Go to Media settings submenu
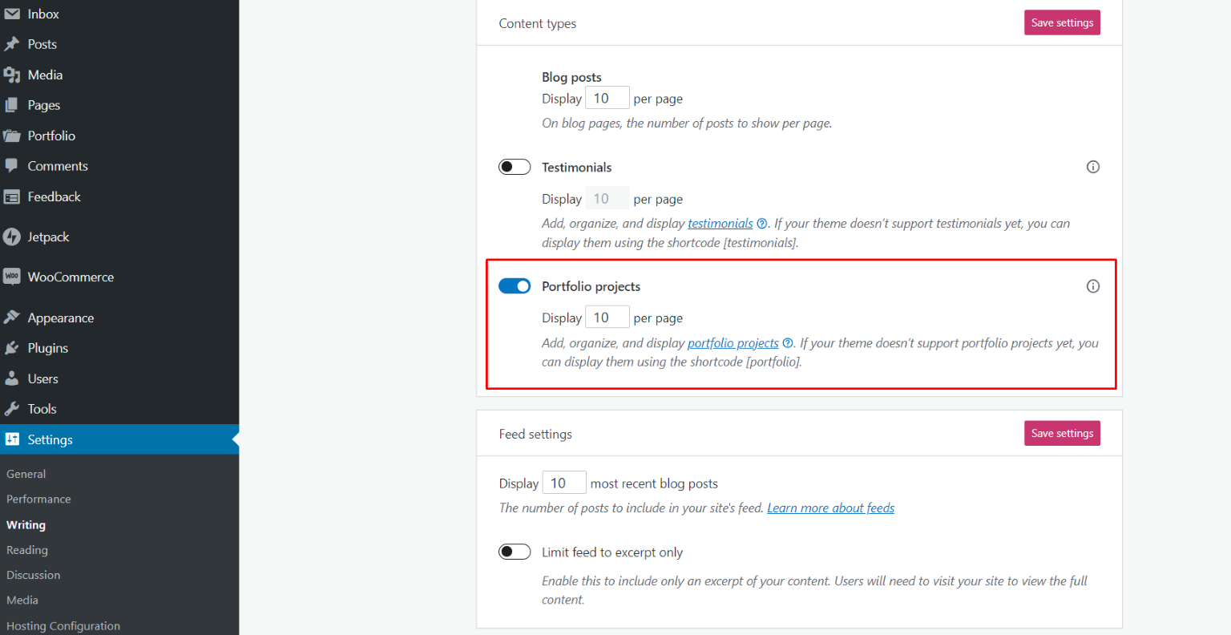This screenshot has height=635, width=1231. [22, 600]
